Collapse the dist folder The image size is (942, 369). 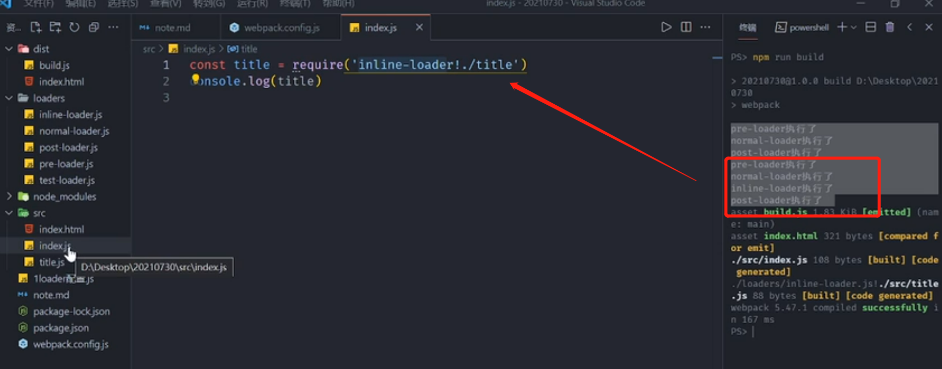click(9, 49)
